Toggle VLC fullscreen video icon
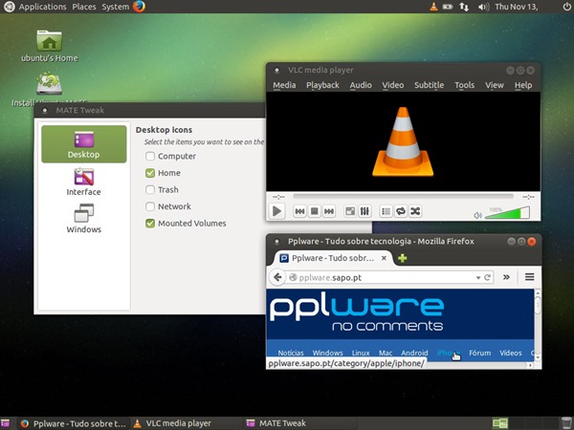This screenshot has height=430, width=574. 350,211
